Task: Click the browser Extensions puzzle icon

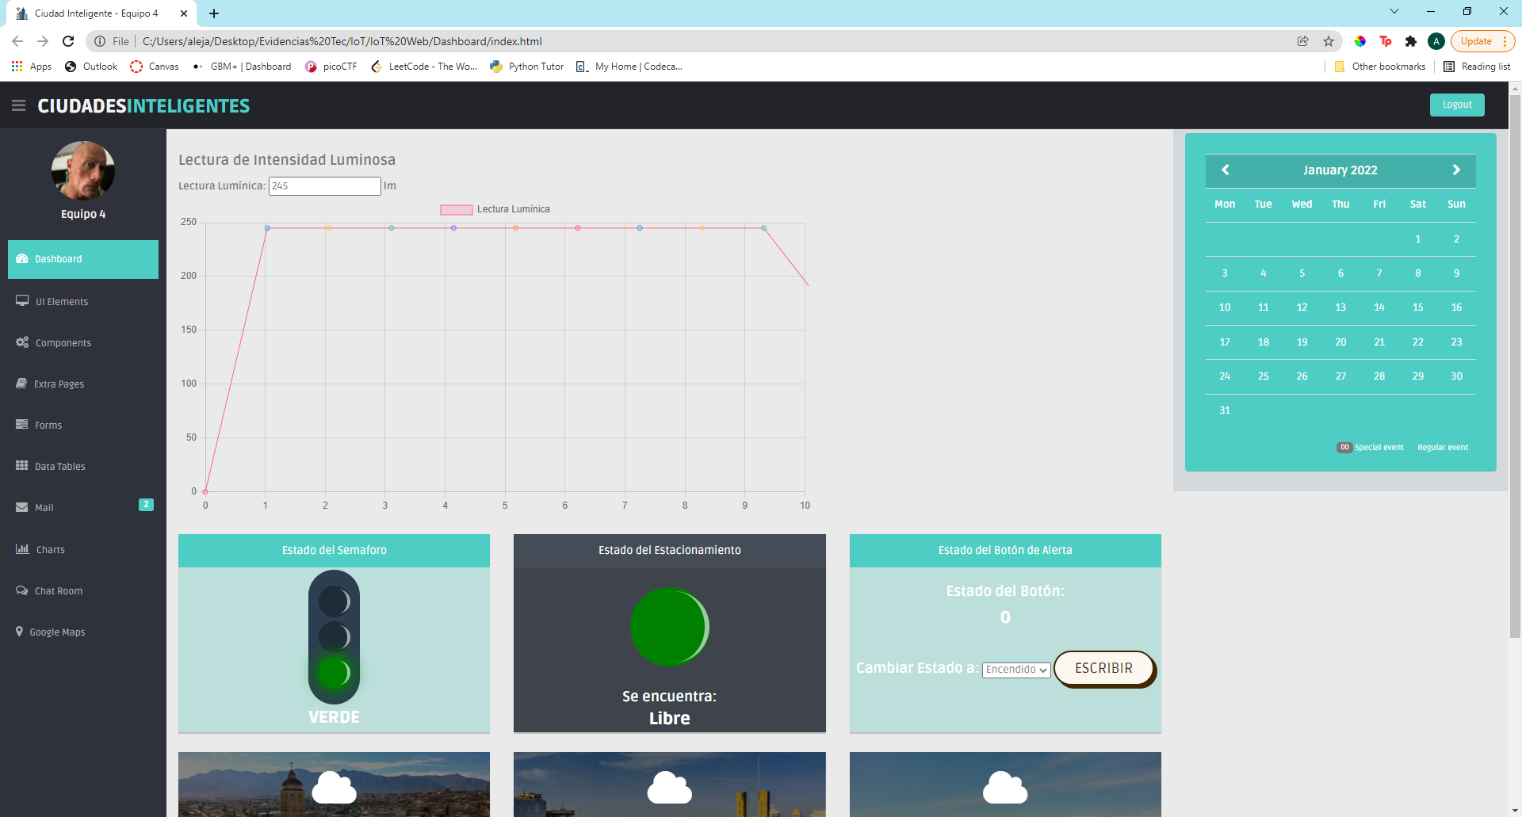Action: point(1411,41)
